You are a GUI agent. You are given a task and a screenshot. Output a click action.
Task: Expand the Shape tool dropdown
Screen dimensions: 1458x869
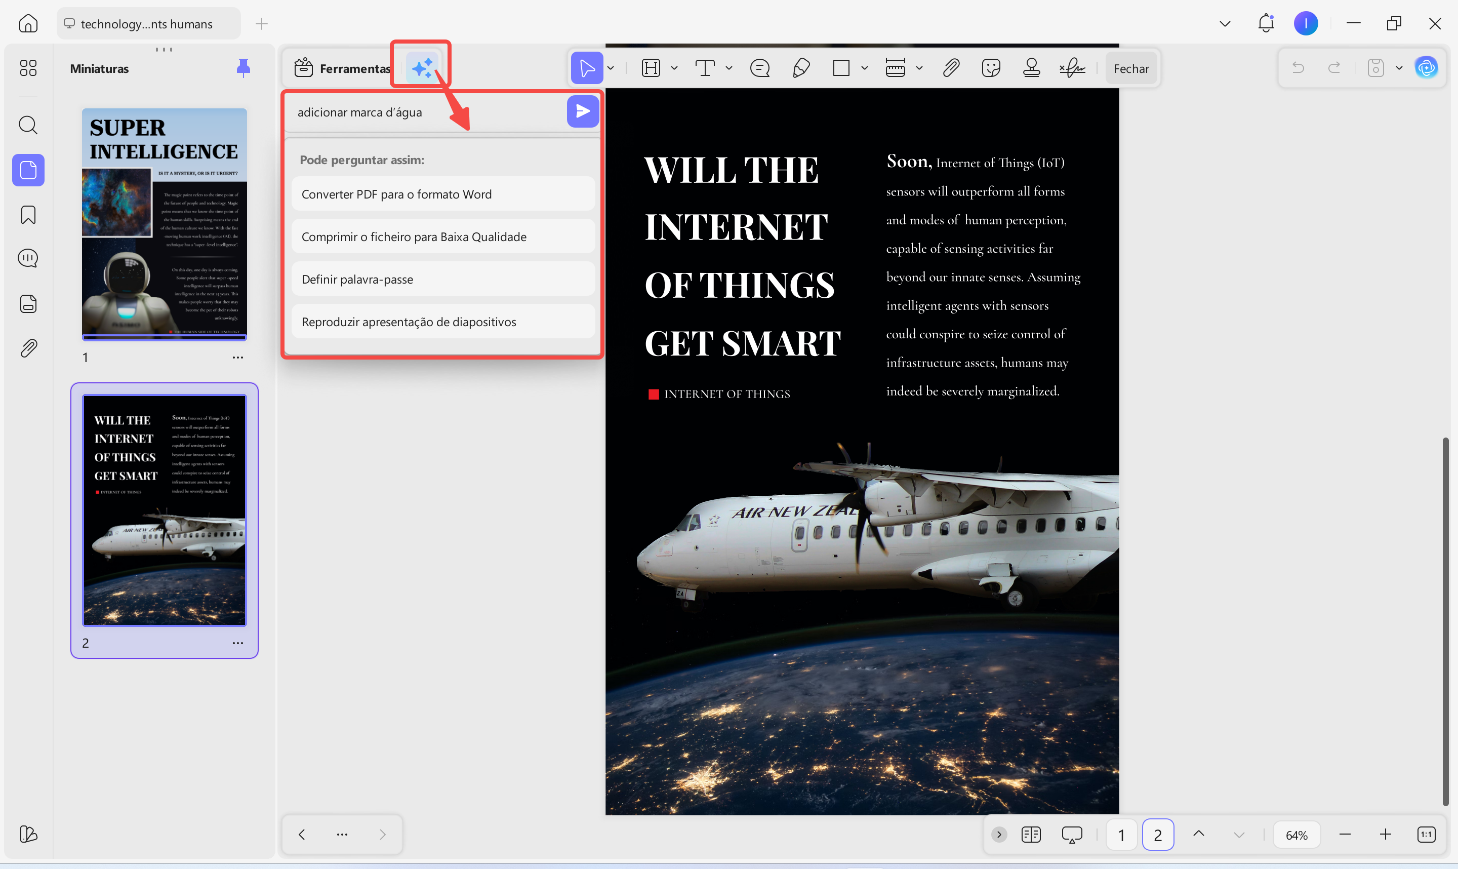pyautogui.click(x=865, y=67)
